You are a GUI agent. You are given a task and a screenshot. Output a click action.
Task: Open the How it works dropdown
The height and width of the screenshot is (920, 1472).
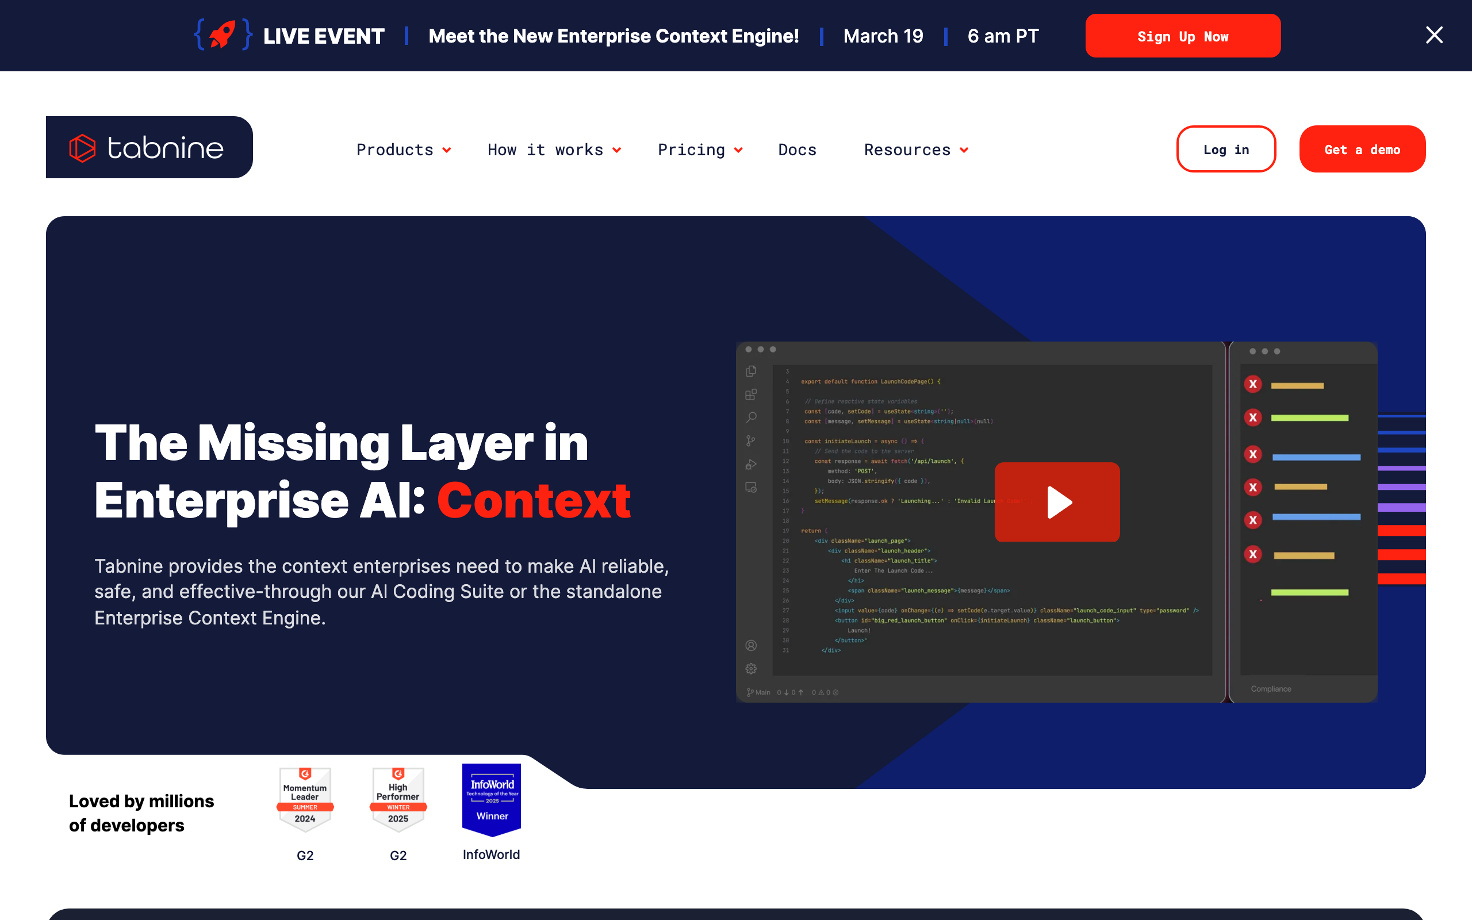tap(554, 149)
